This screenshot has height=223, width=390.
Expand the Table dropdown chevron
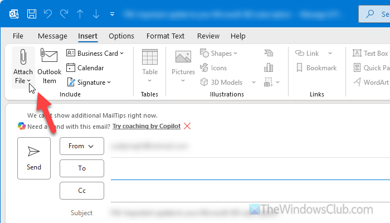[149, 81]
